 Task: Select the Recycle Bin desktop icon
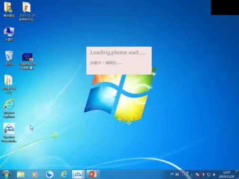(x=9, y=58)
